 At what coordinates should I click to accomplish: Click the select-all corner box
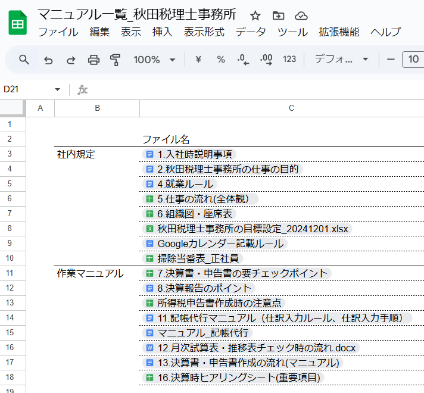coord(13,108)
